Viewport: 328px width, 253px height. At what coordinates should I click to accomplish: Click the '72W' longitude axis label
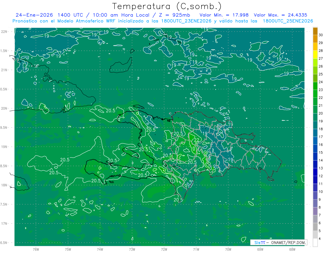[x=164, y=249]
